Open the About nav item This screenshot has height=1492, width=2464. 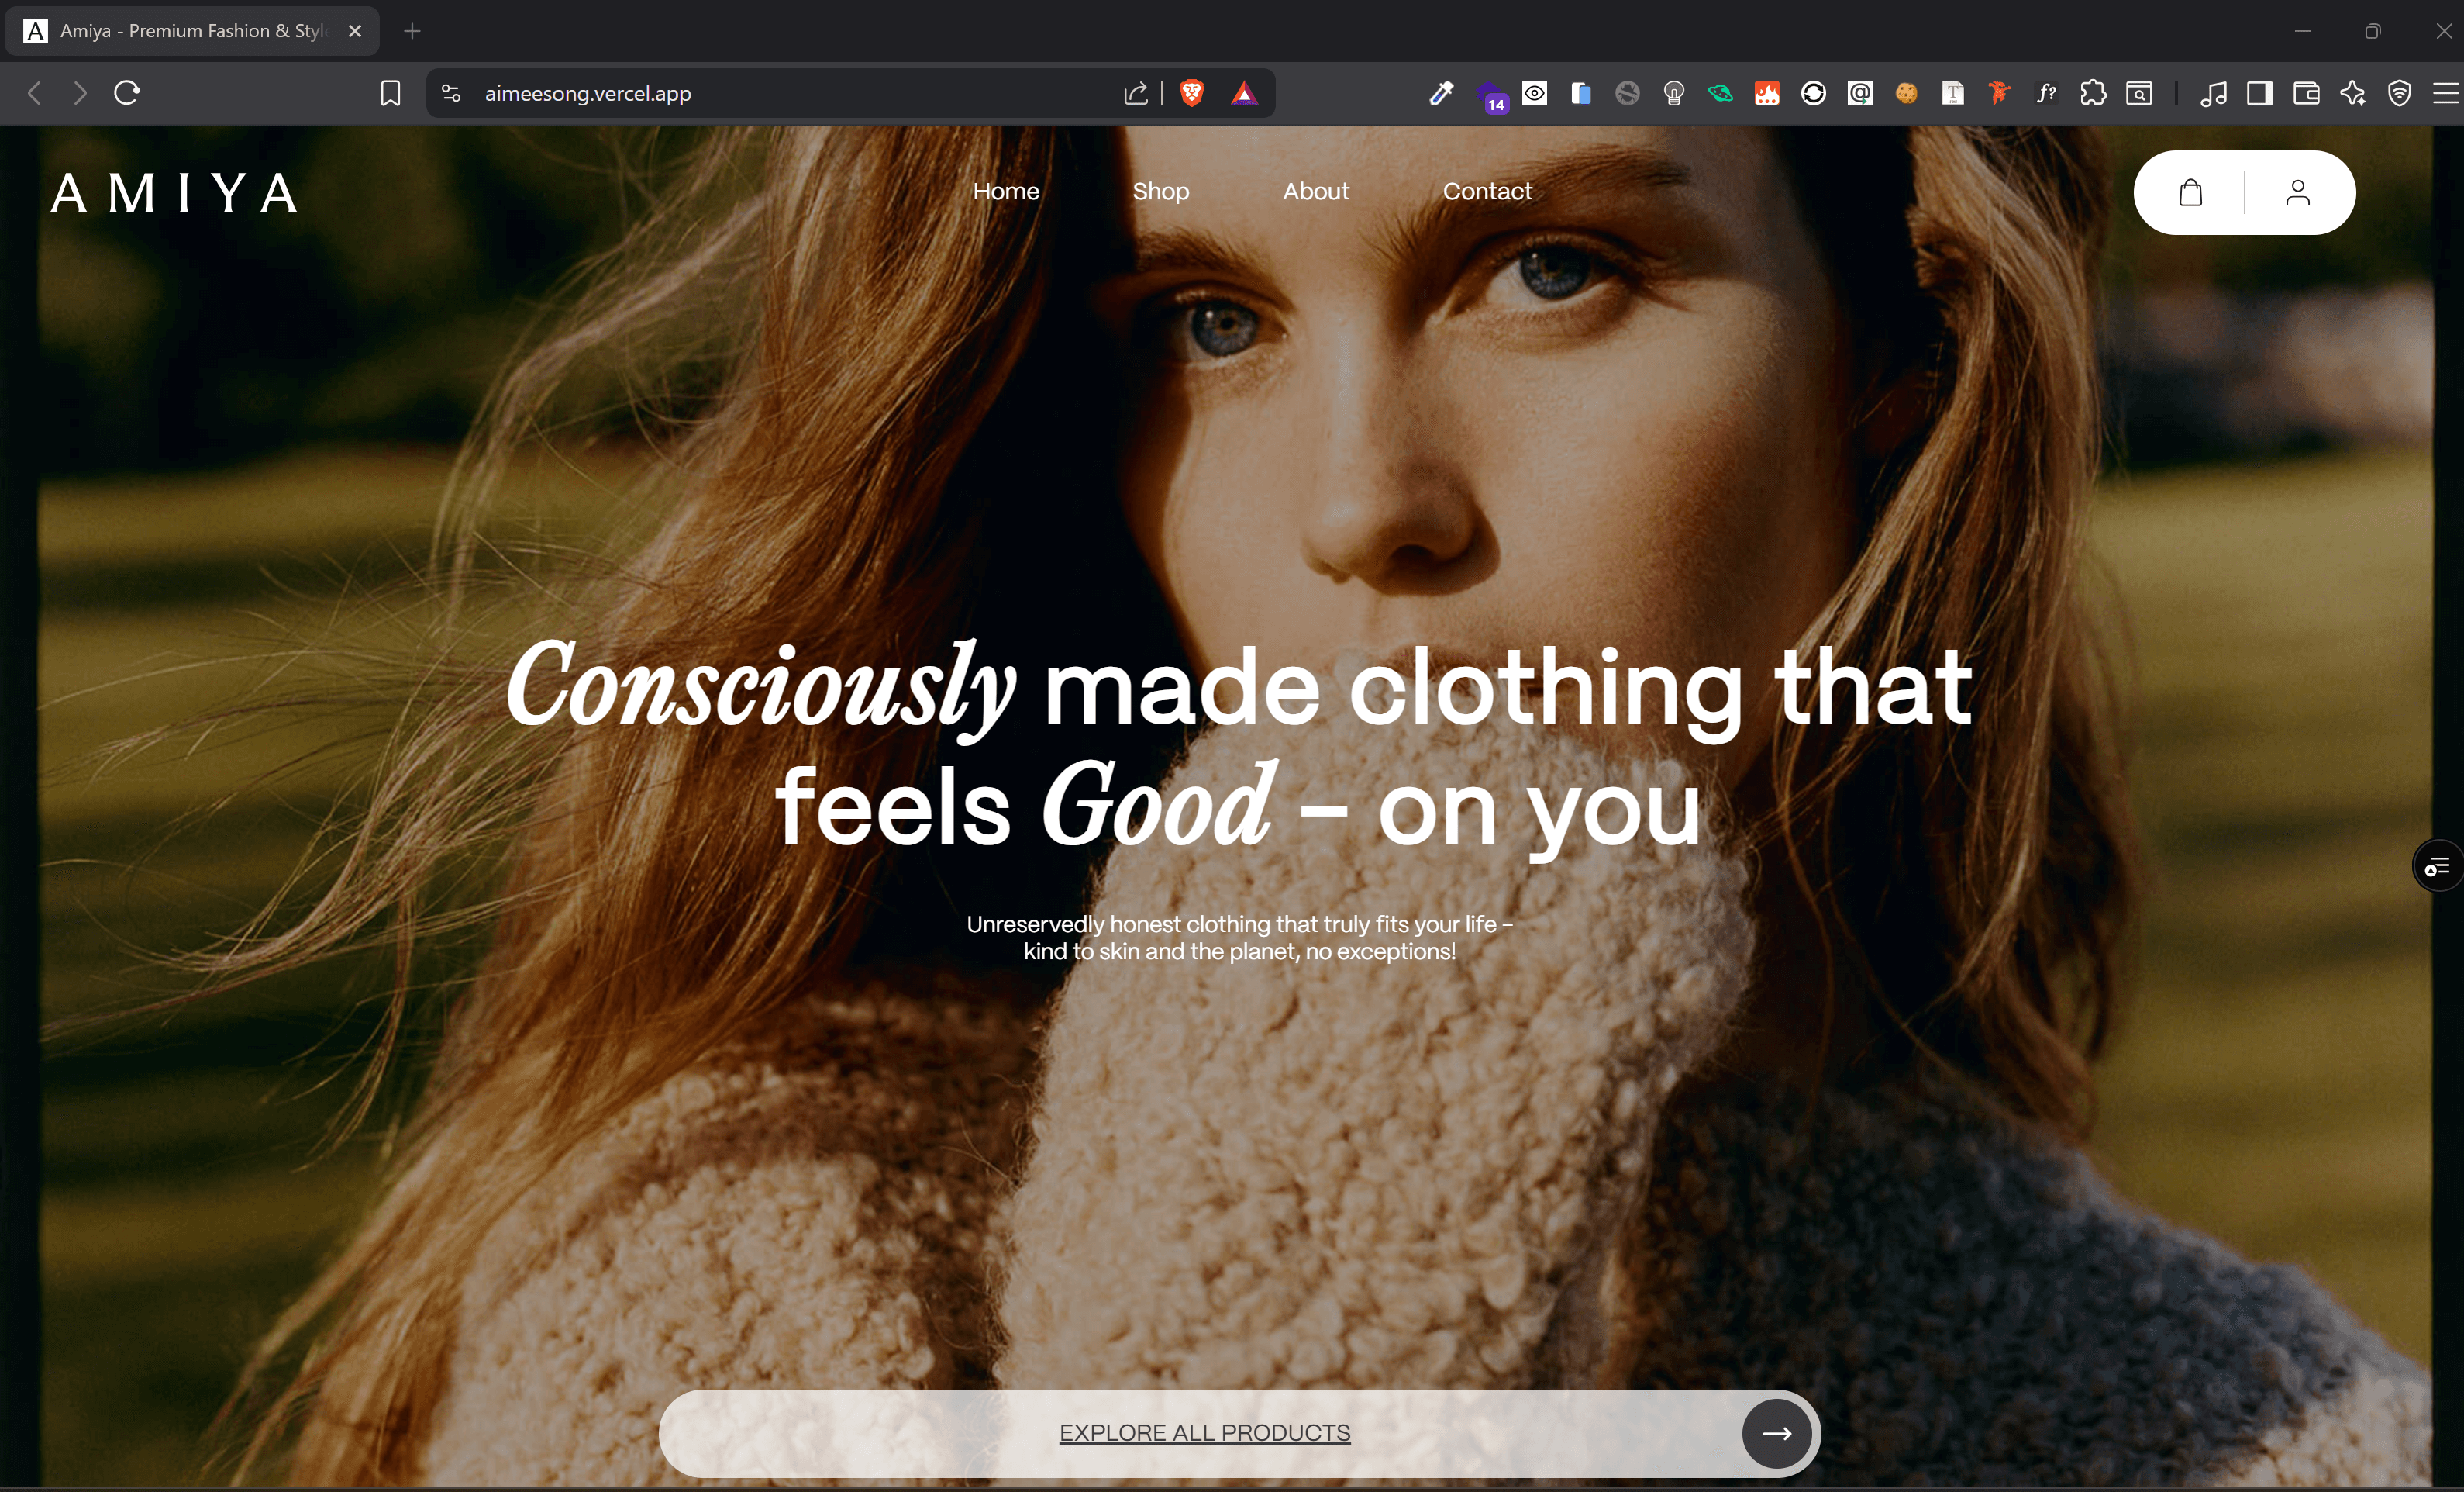1315,191
